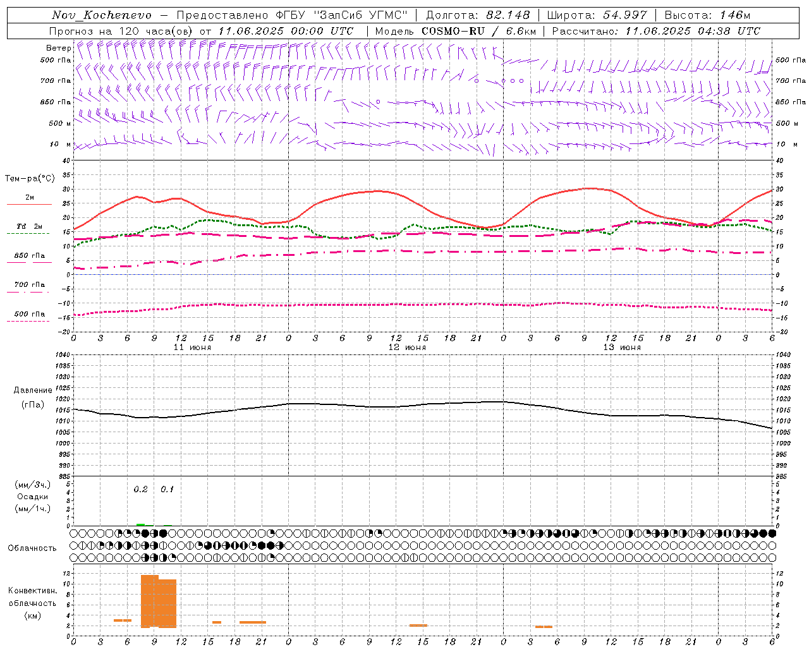Click the (км) unit under convective cloudiness

[x=32, y=615]
